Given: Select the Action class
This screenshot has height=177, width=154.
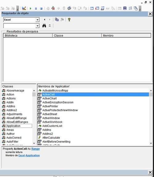Looking at the screenshot, I should [10, 95].
